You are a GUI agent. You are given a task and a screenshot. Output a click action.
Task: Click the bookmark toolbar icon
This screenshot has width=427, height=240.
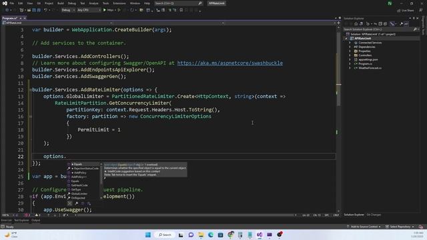pos(181,10)
